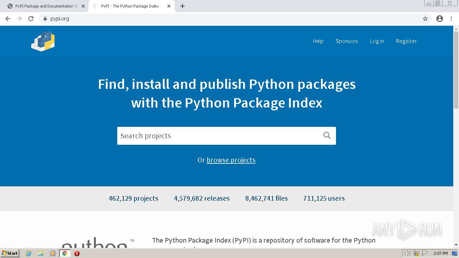The image size is (459, 258).
Task: Click the Action Center flag icon
Action: (425, 253)
